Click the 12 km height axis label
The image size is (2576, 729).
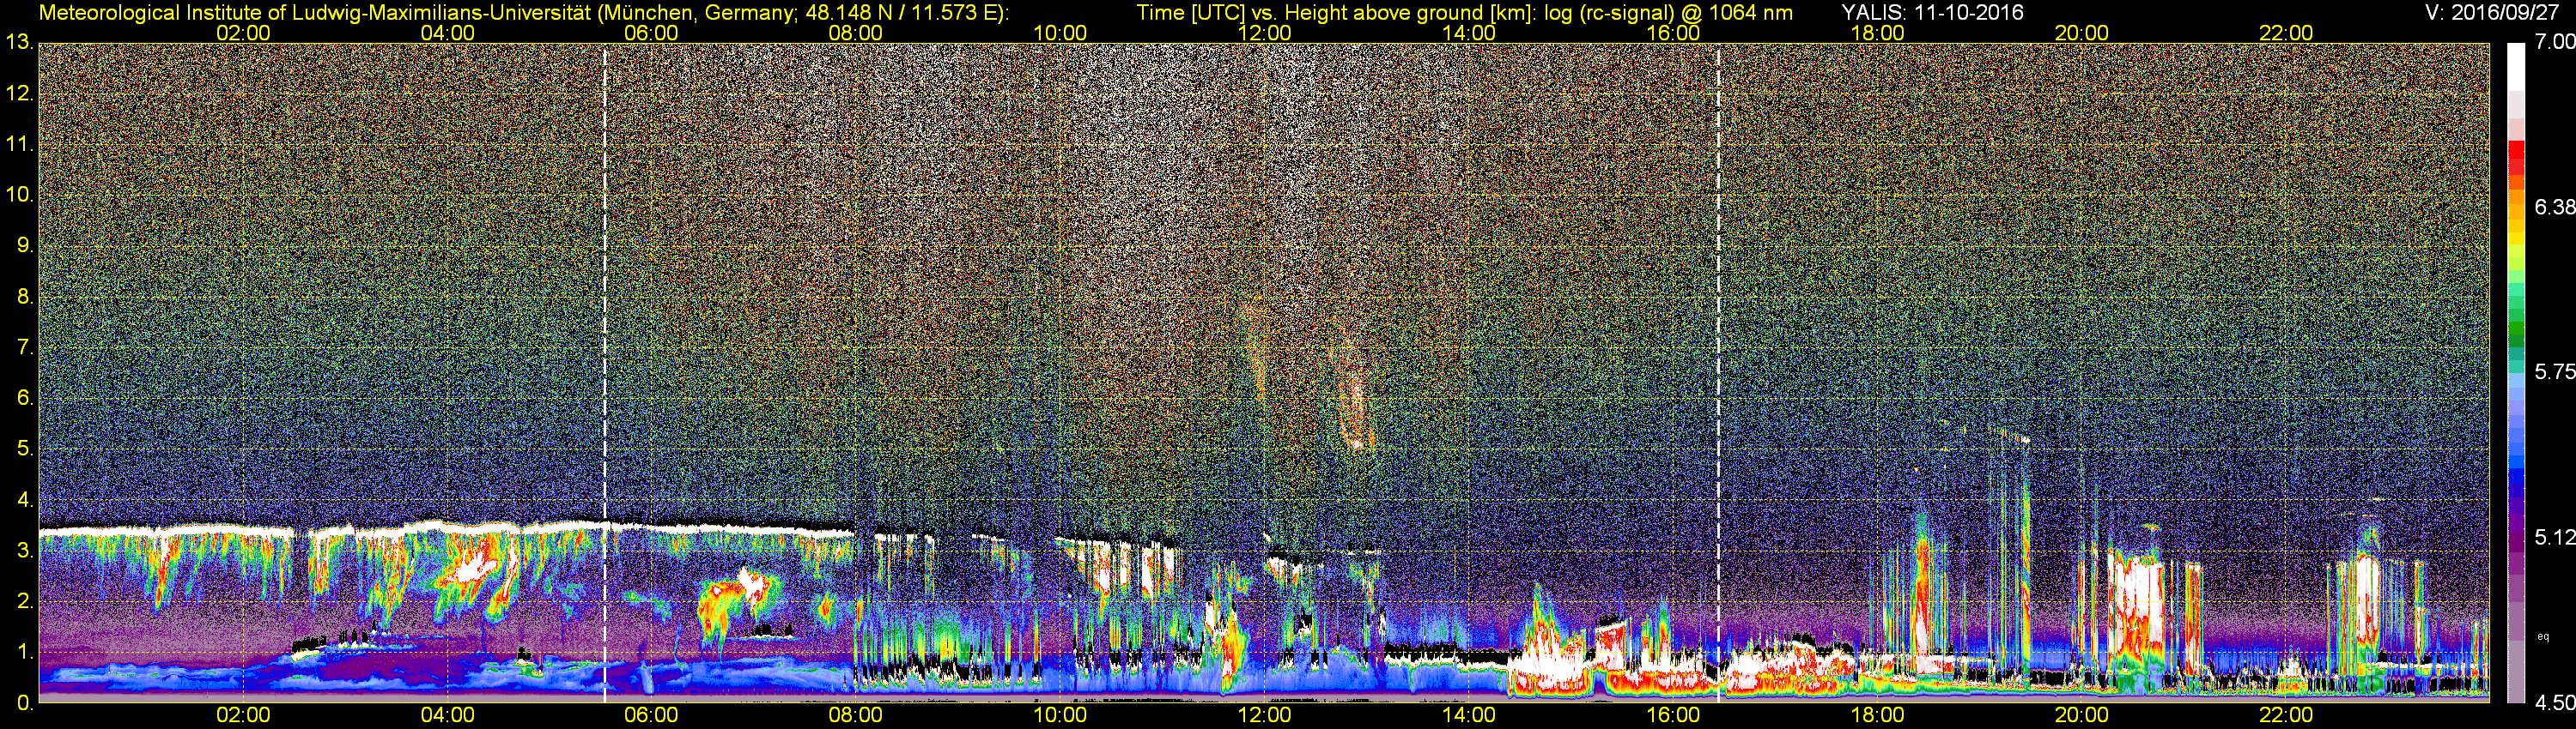coord(19,93)
